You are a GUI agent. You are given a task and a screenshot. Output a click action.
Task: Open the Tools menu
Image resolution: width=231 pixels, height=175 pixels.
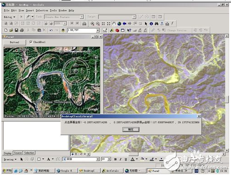pos(53,11)
